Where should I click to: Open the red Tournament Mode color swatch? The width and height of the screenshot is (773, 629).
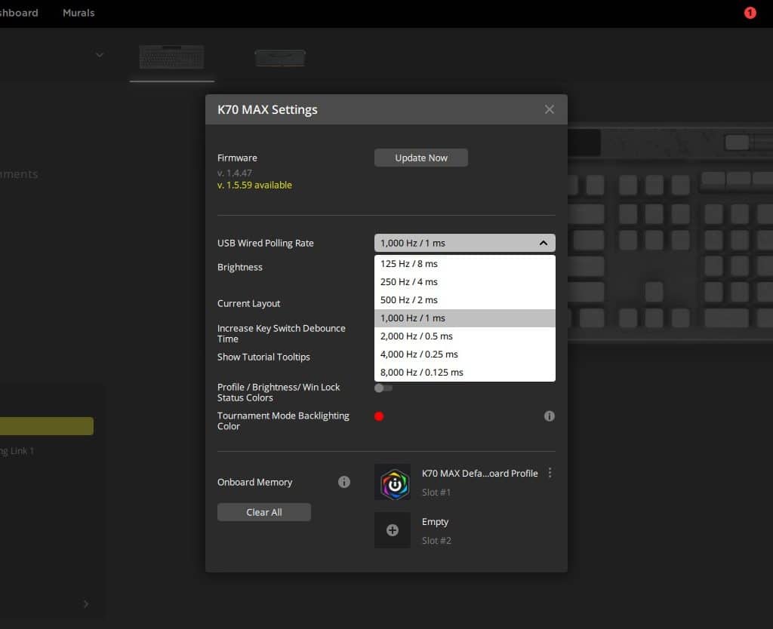379,416
